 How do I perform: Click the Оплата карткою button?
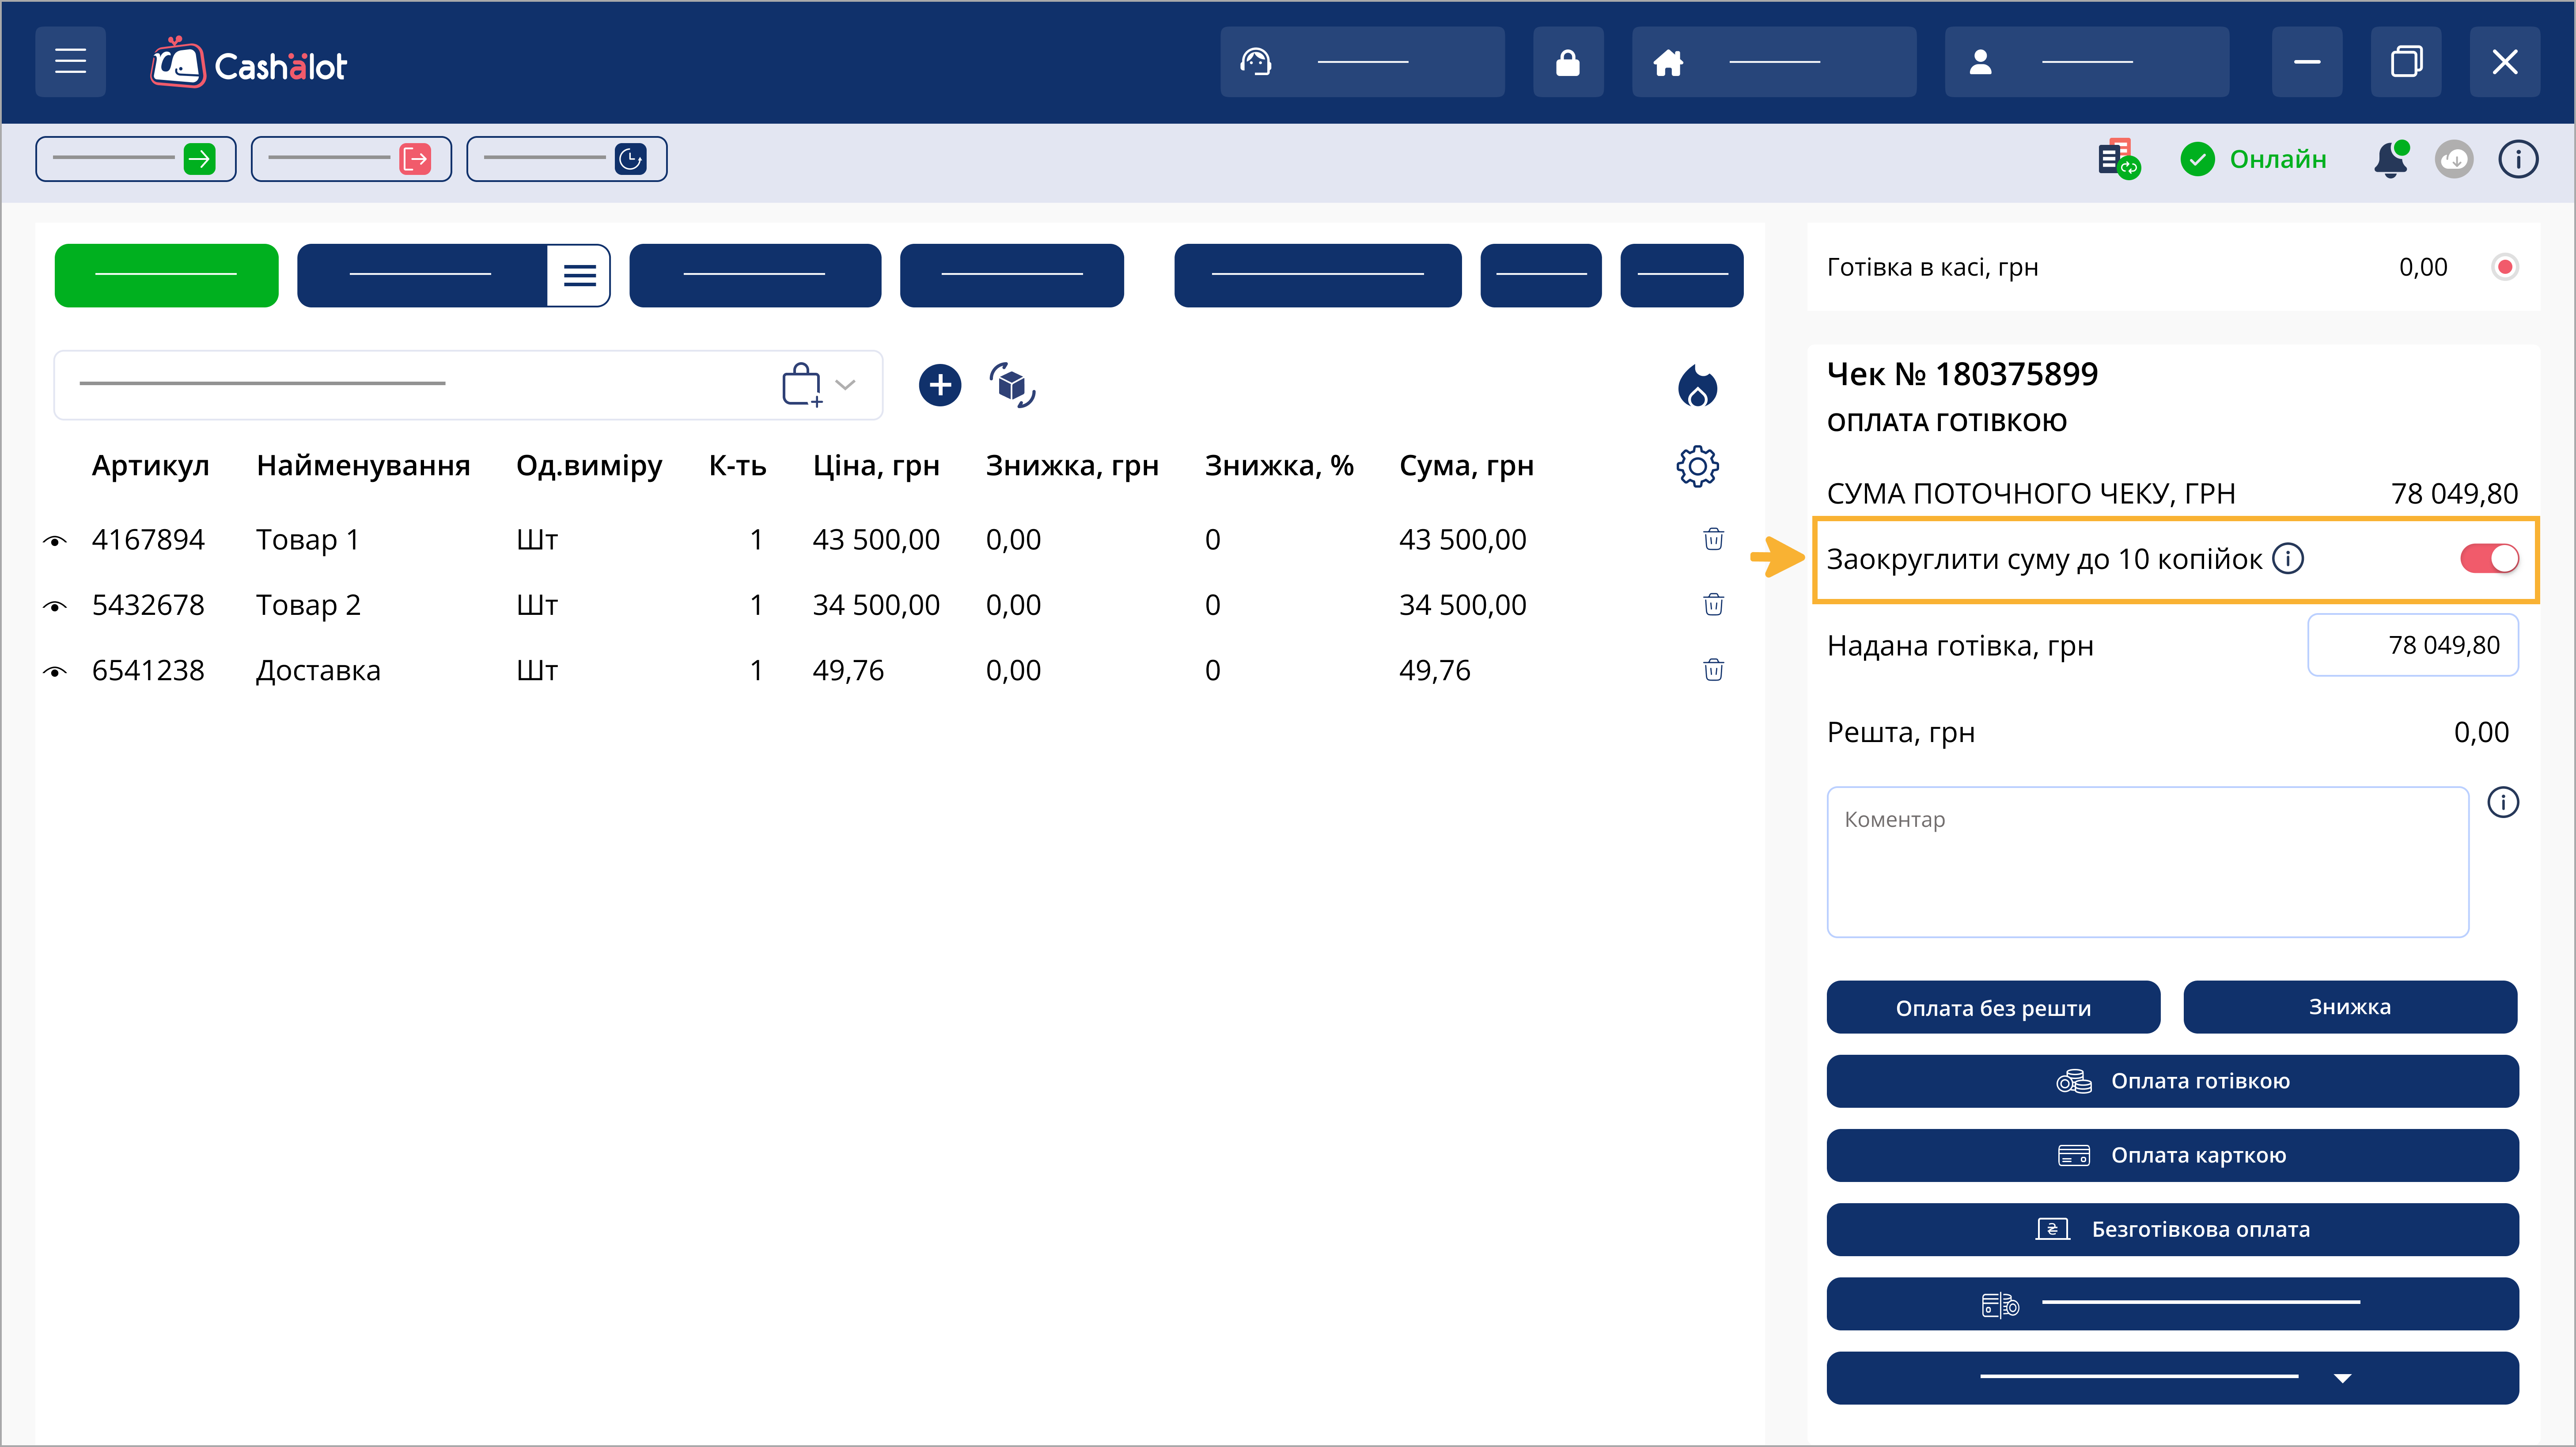coord(2171,1155)
